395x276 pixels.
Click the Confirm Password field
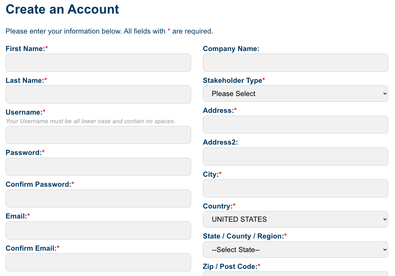(x=98, y=199)
